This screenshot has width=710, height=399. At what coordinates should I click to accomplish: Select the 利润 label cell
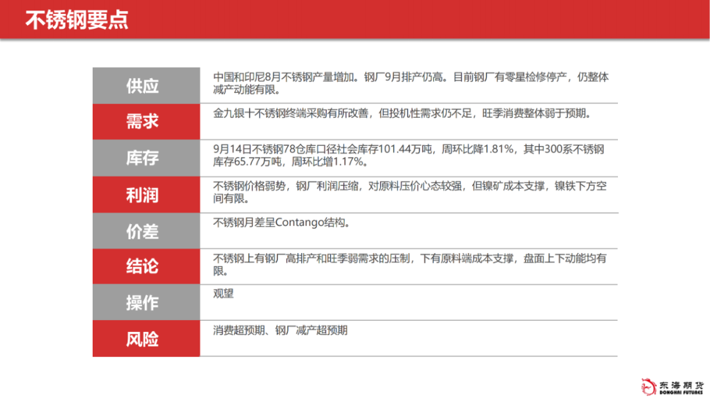pos(146,195)
